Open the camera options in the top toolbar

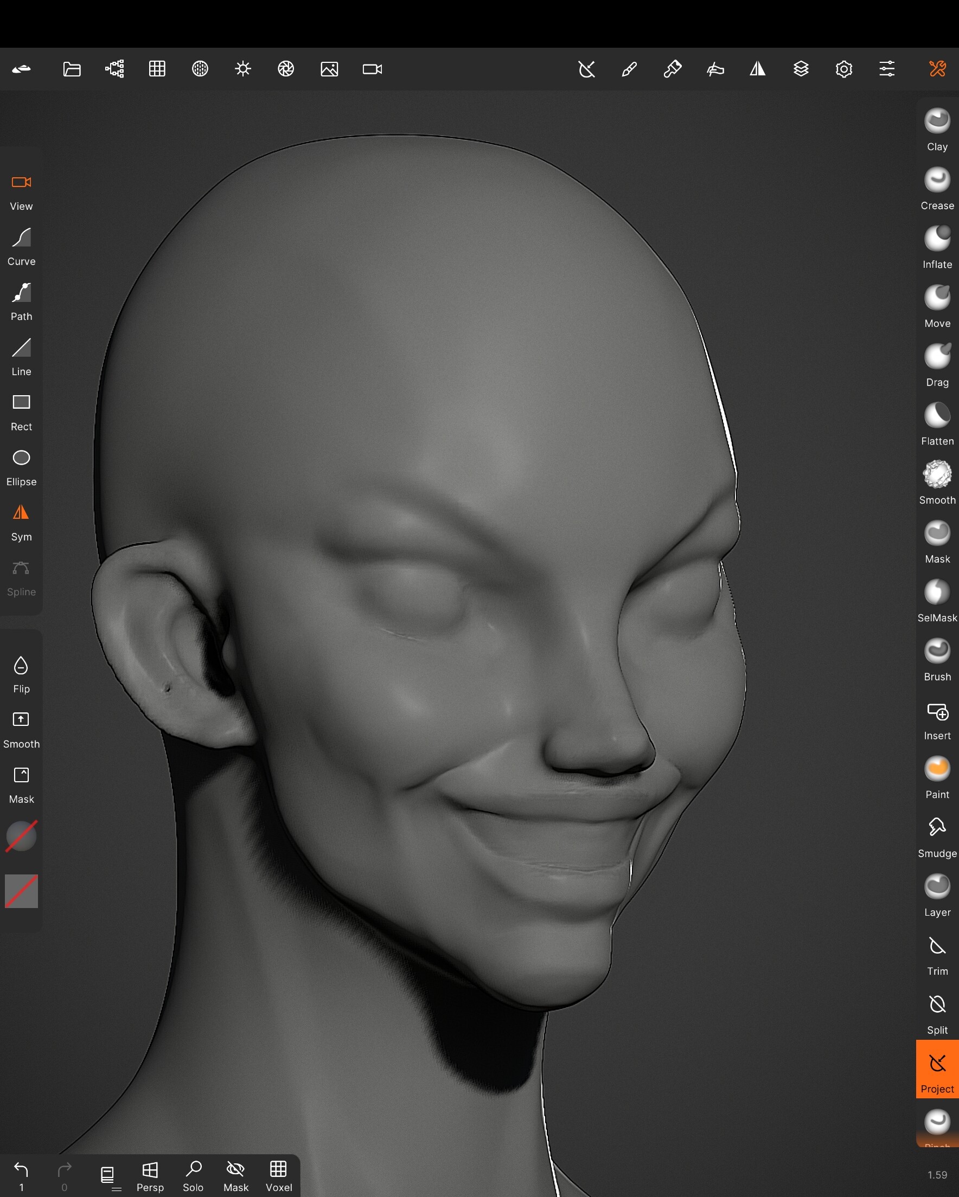pyautogui.click(x=371, y=69)
